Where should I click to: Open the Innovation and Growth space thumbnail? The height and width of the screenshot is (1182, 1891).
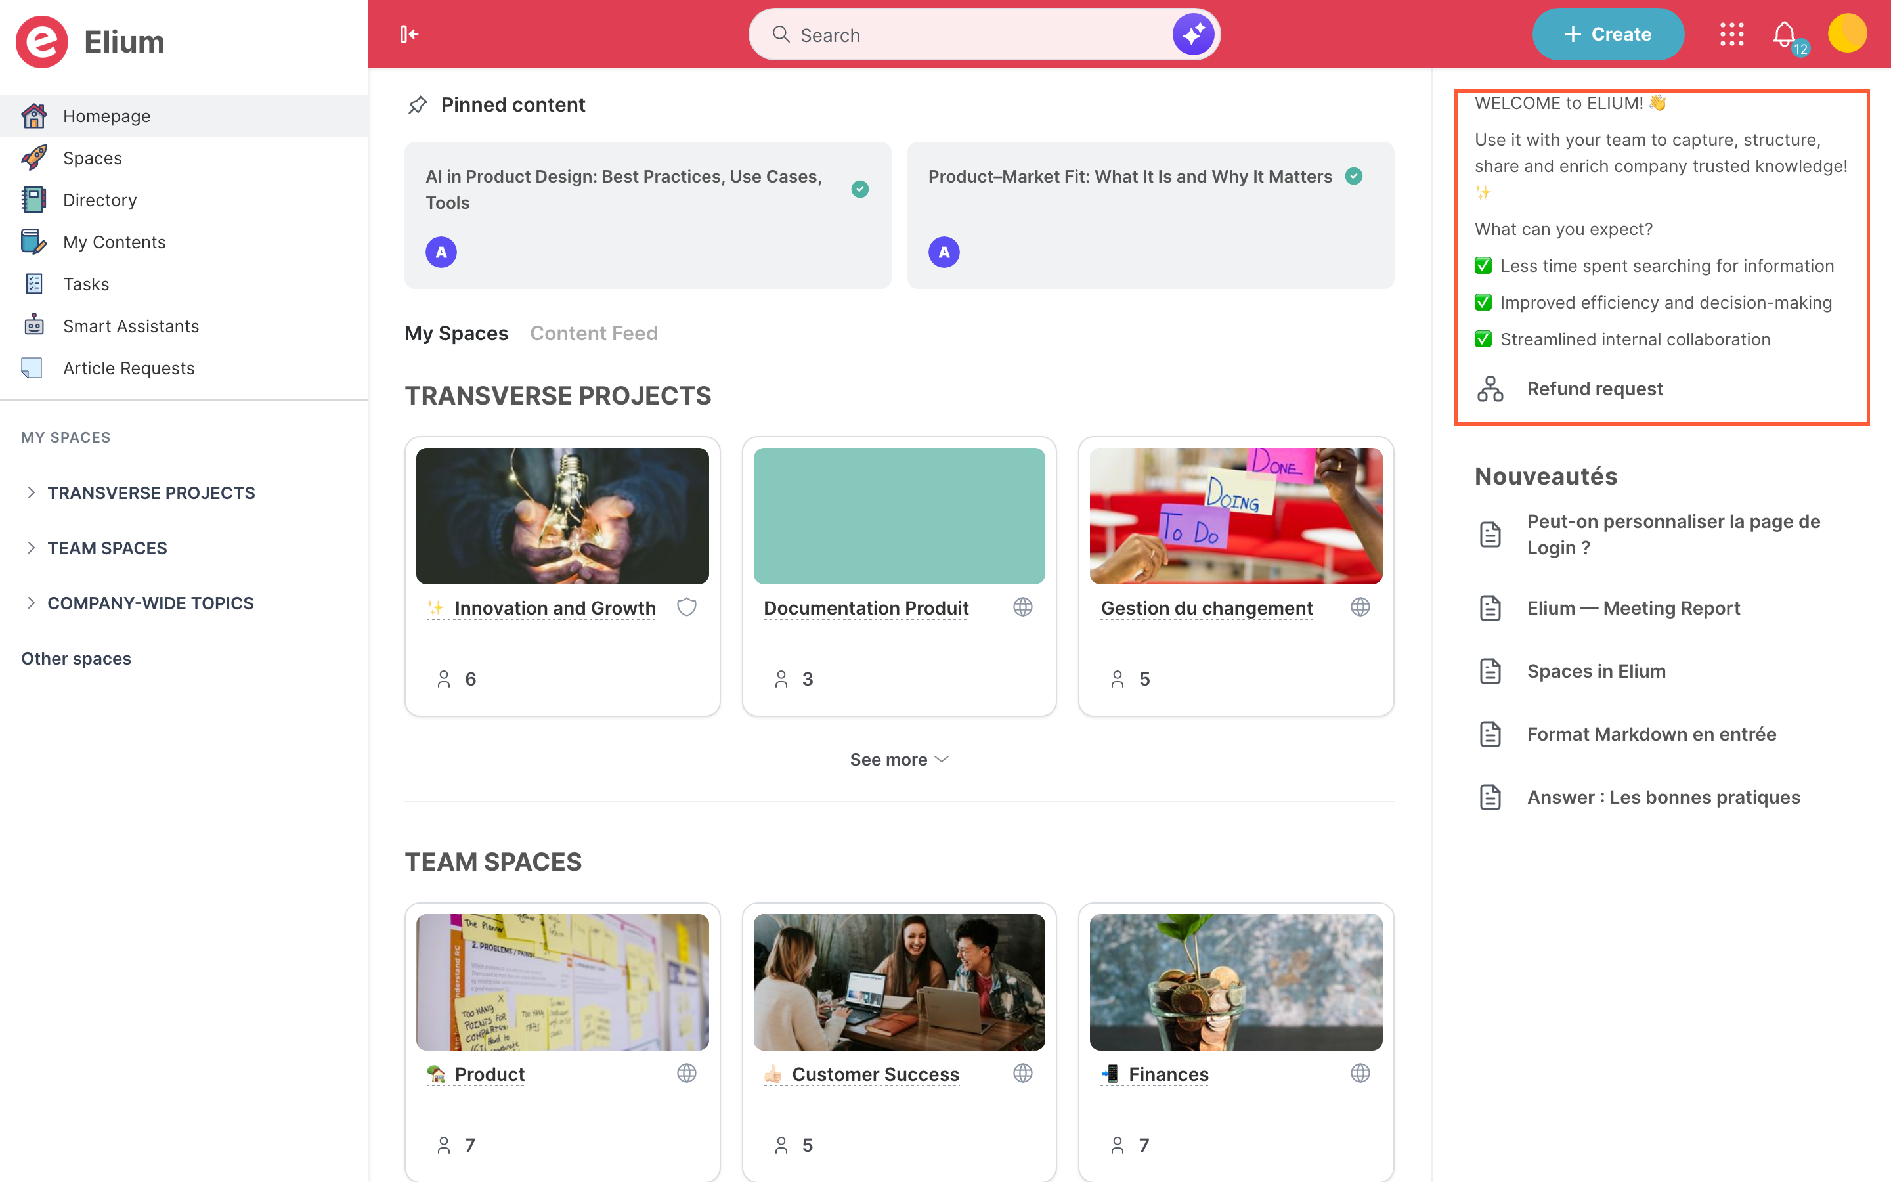[x=563, y=516]
